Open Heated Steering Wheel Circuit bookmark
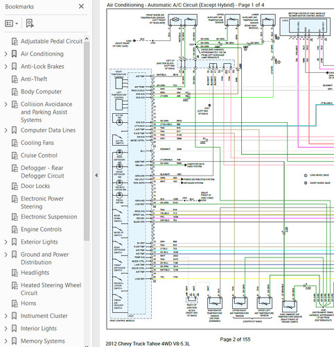The height and width of the screenshot is (347, 334). (51, 289)
